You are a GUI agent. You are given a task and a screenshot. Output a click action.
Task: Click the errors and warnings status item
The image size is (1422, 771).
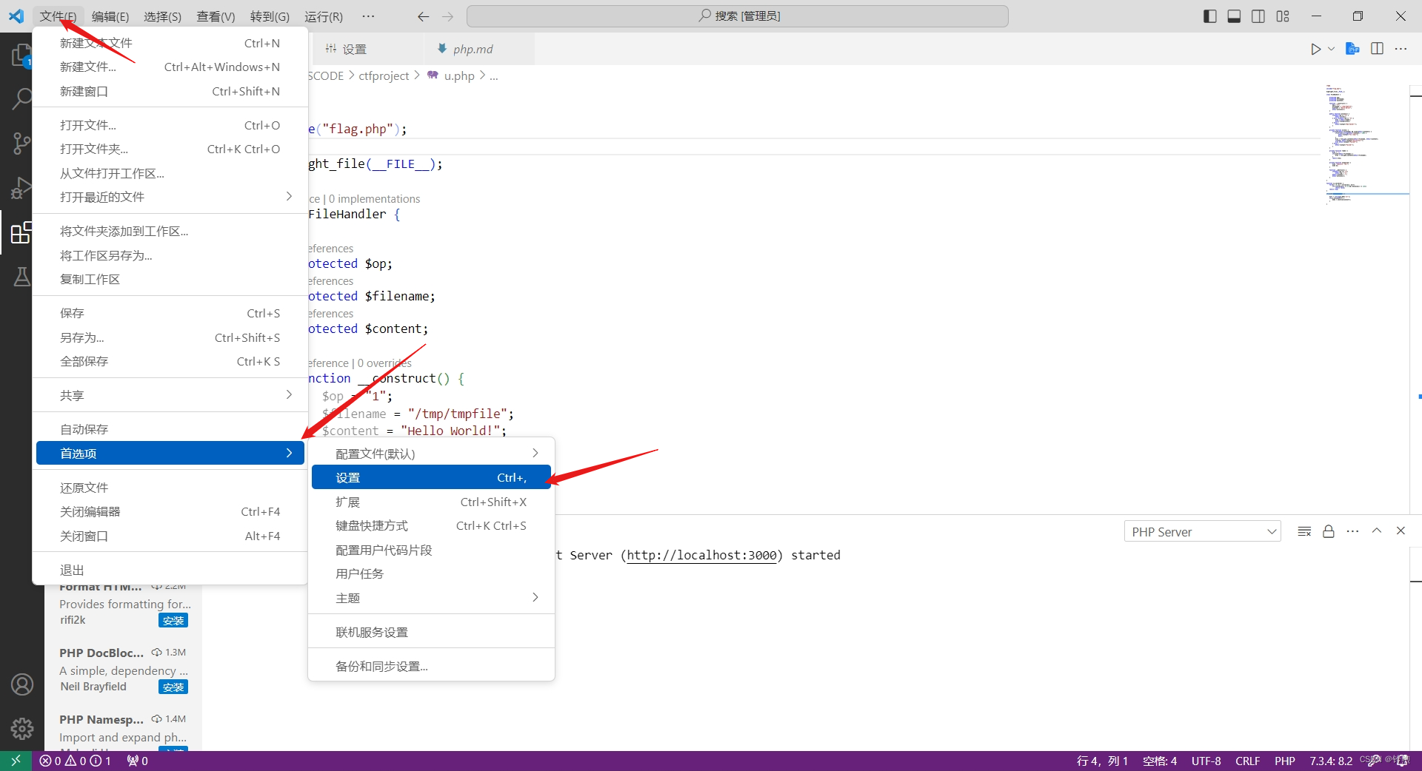[x=76, y=761]
